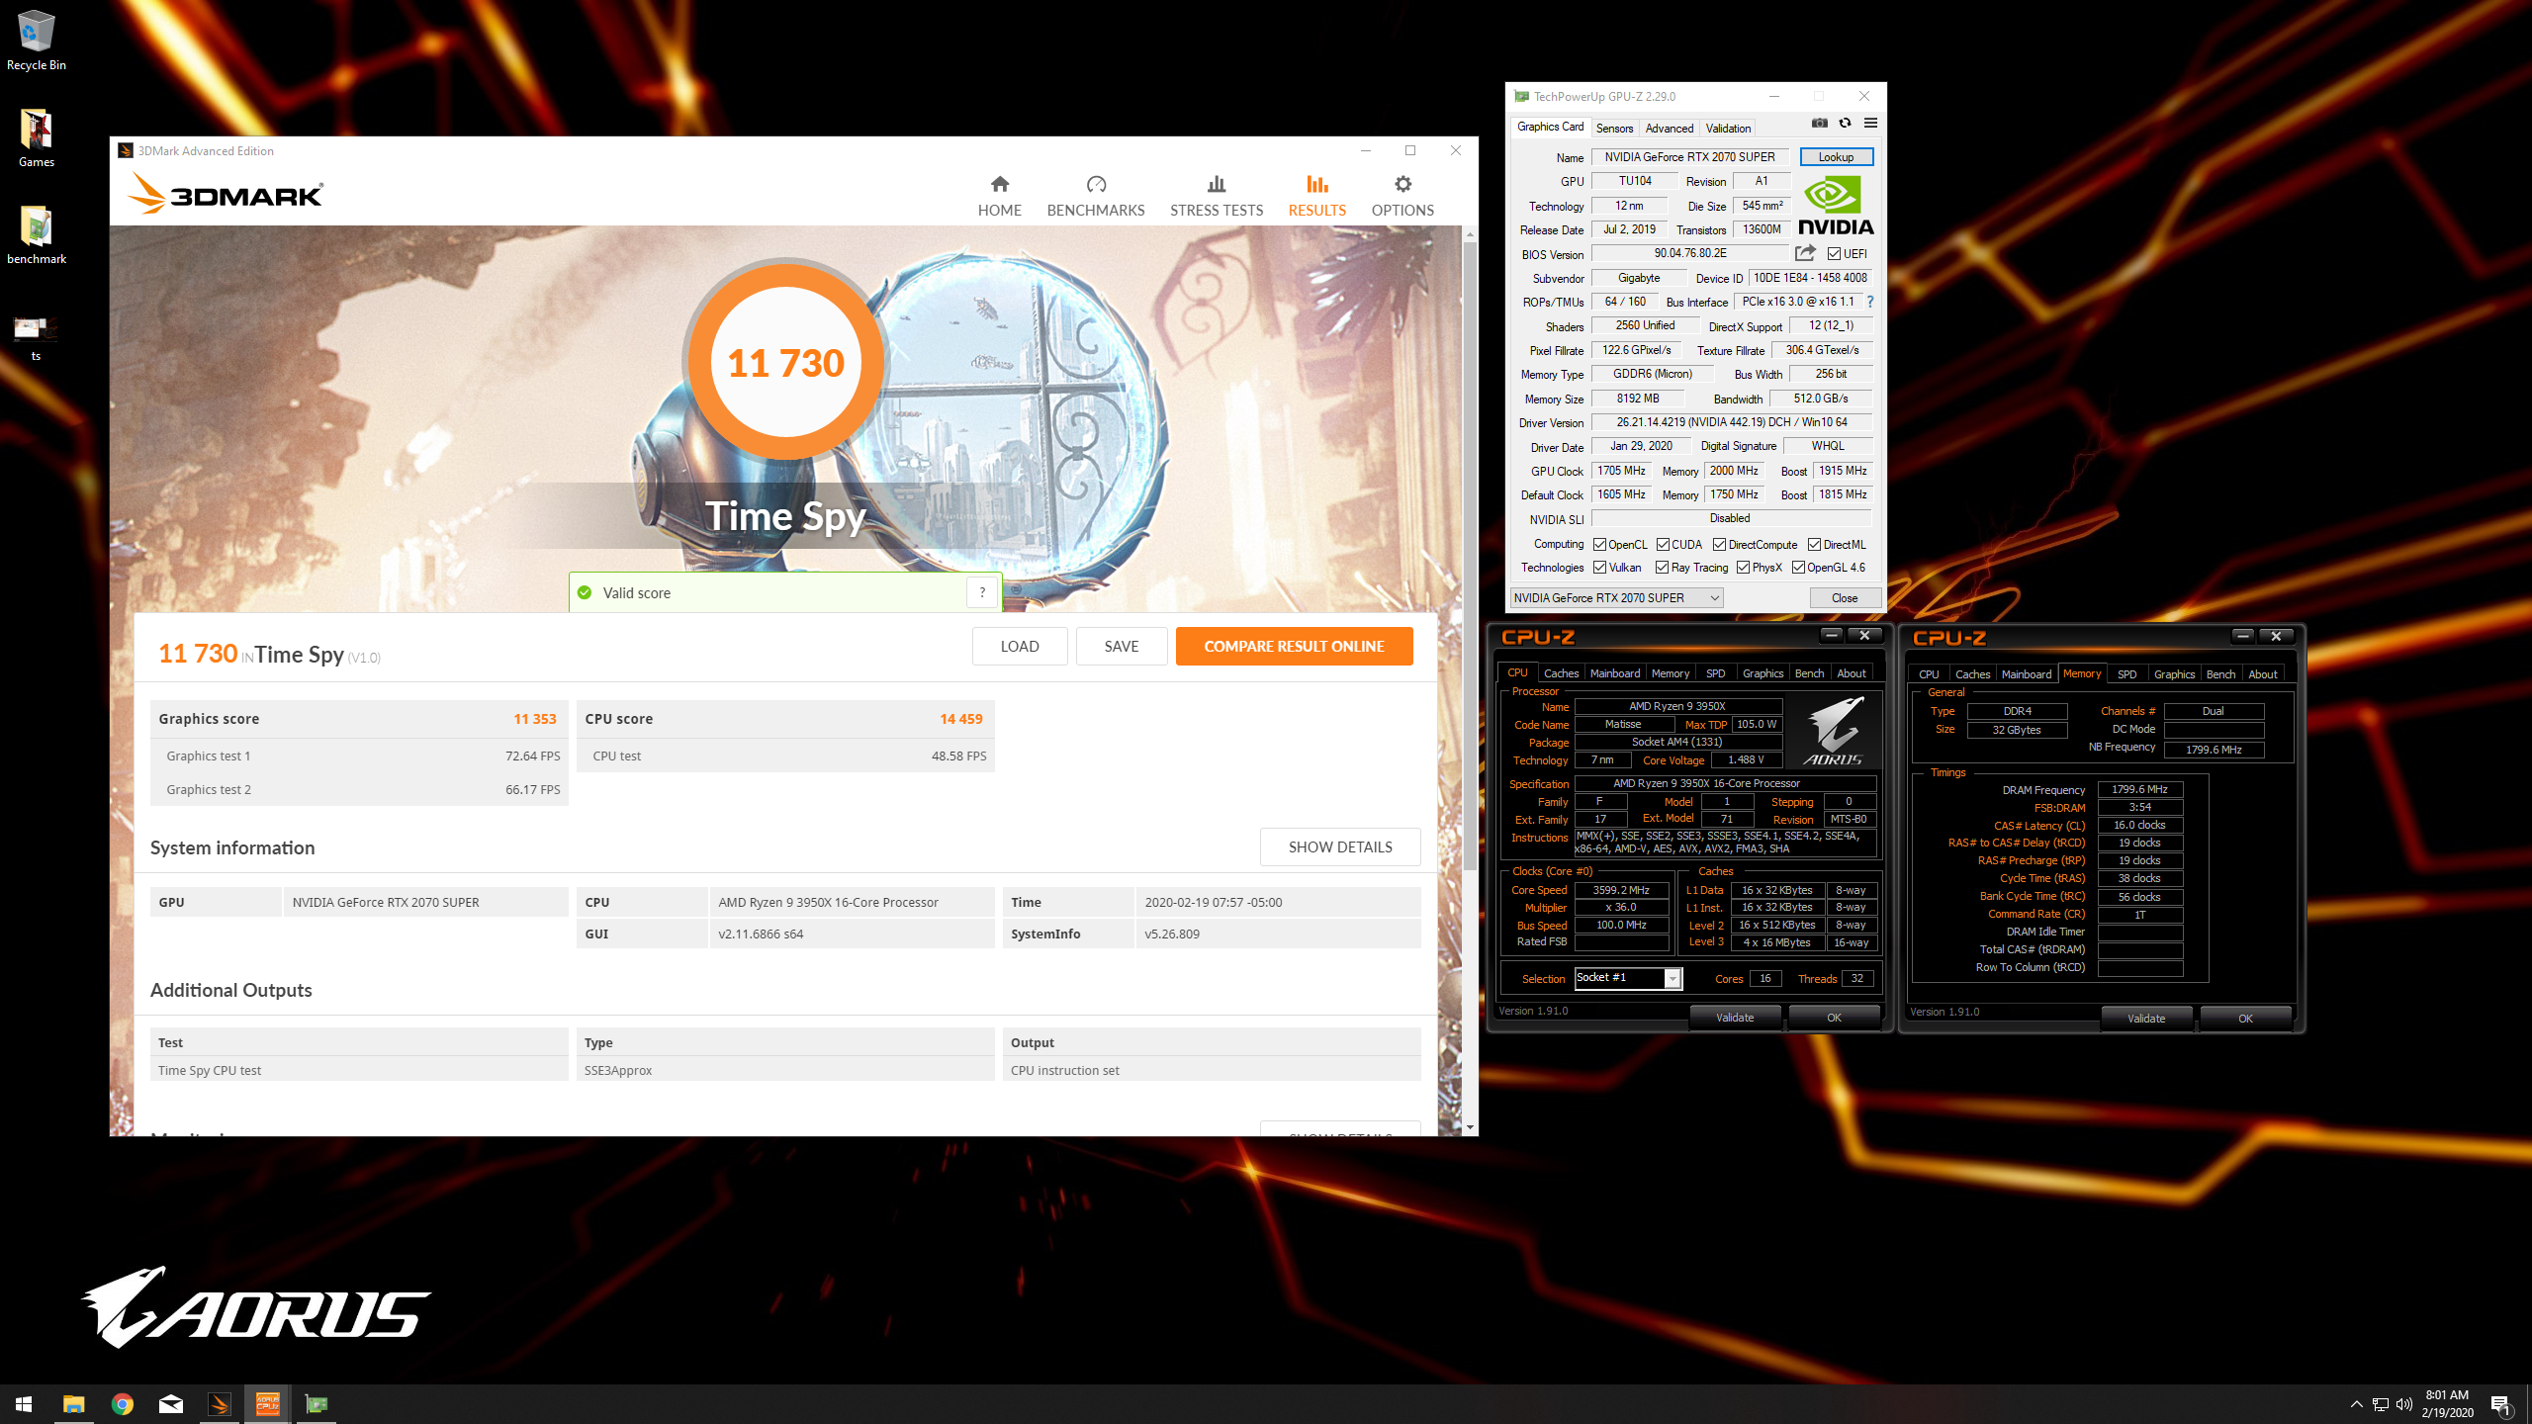Viewport: 2532px width, 1424px height.
Task: Switch to GPU-Z taskbar icon
Action: 316,1404
